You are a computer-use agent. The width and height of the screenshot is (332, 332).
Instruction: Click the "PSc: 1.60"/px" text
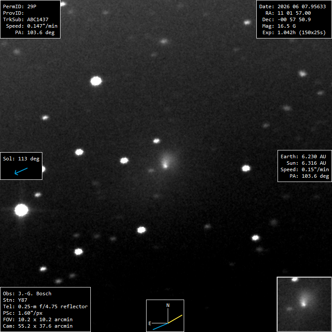coord(22,313)
